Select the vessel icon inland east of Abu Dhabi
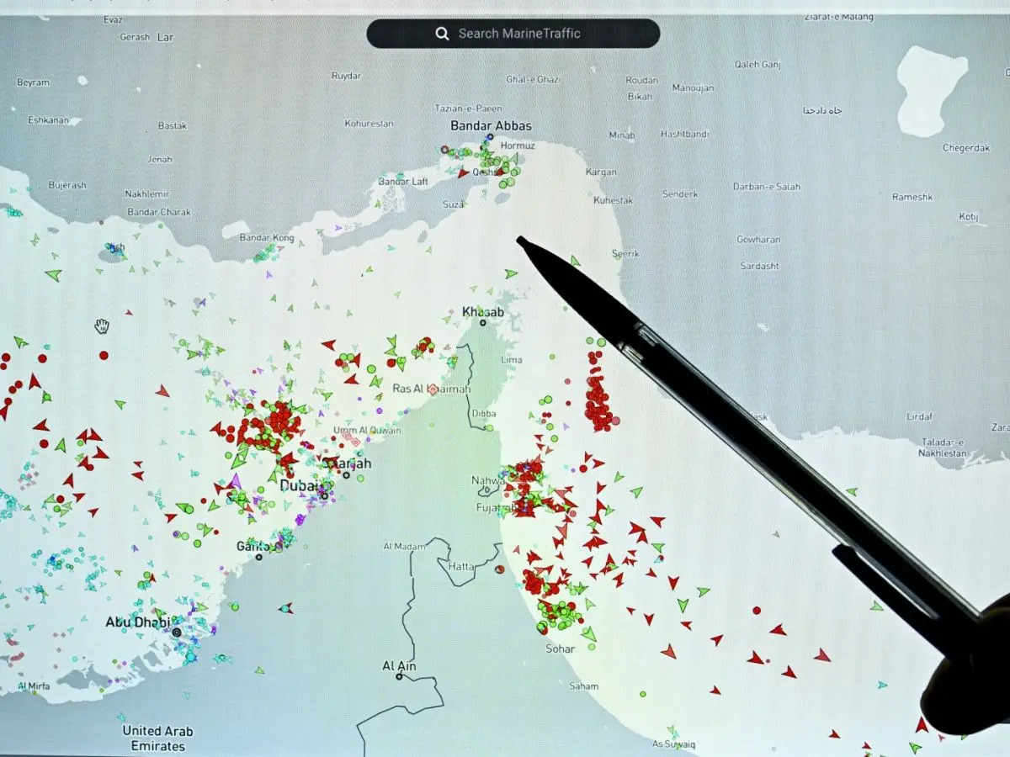This screenshot has width=1010, height=757. 287,608
